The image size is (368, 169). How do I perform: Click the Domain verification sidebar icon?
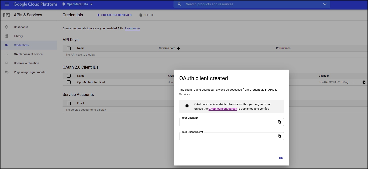pyautogui.click(x=7, y=63)
